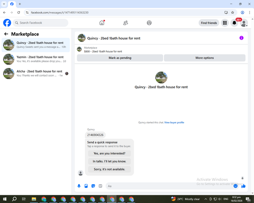Click the More options button
Screen dimensions: 254x203
(x=205, y=58)
